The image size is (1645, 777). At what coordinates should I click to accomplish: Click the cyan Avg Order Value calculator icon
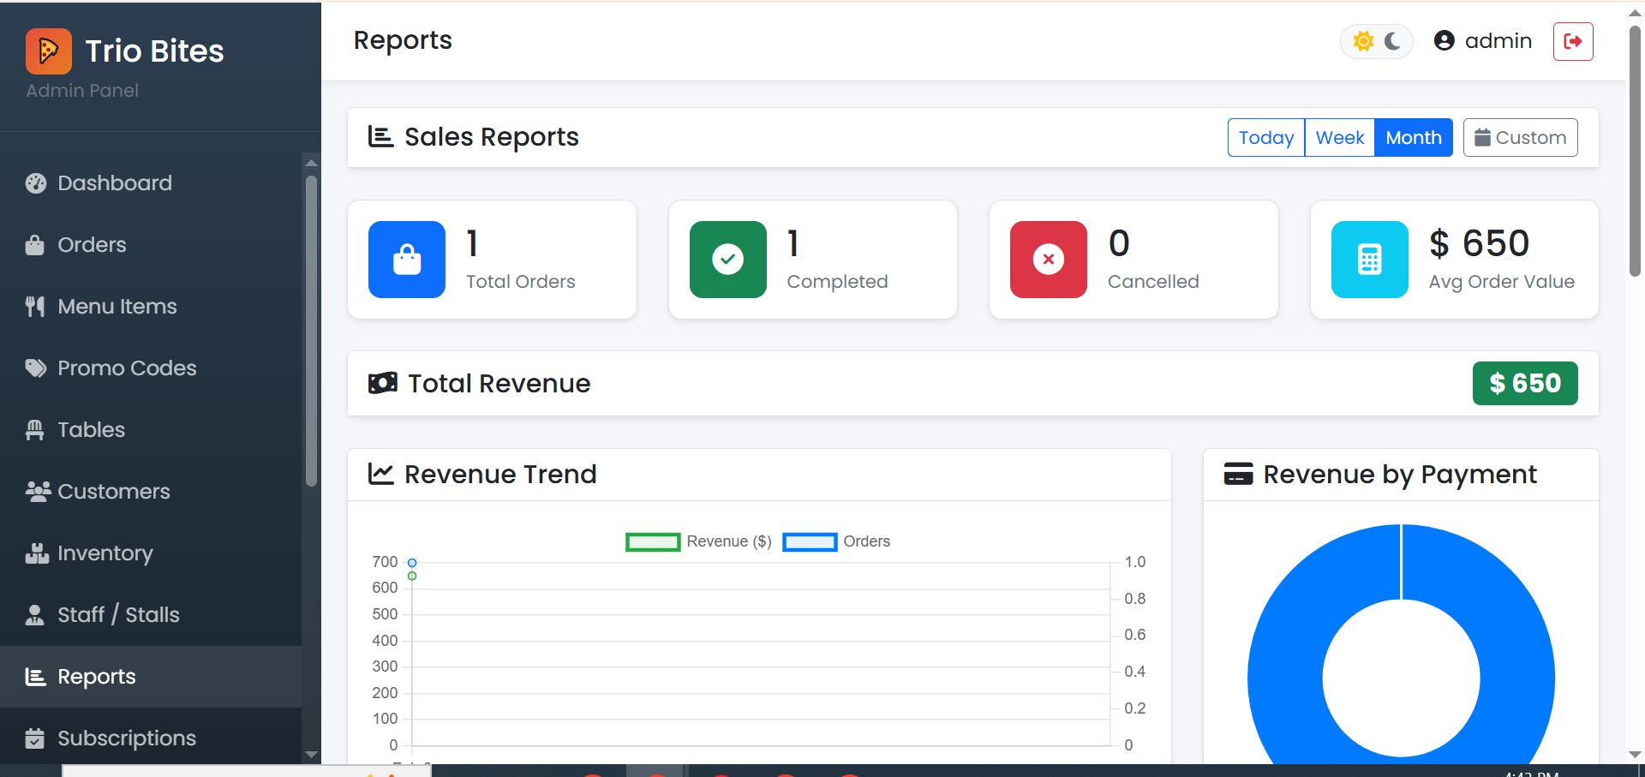[1369, 260]
